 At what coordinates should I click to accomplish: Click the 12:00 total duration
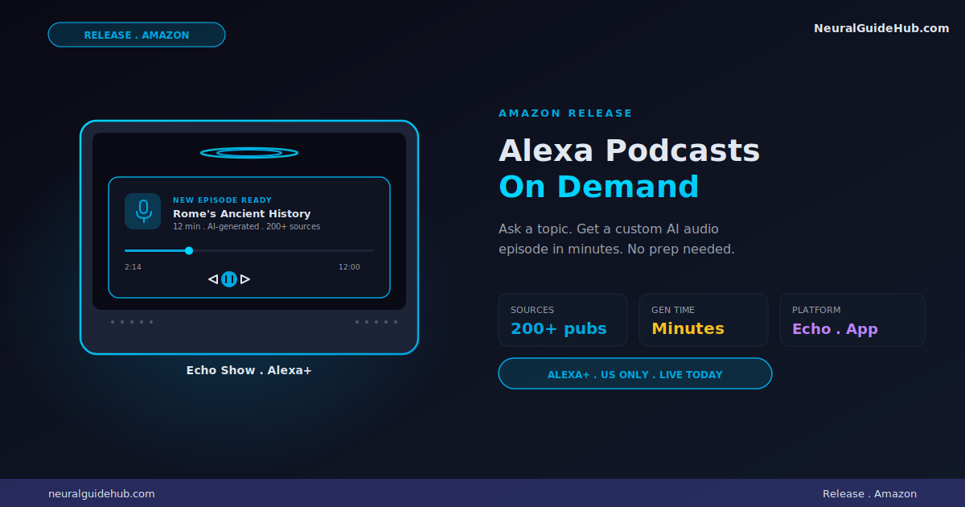[x=349, y=267]
